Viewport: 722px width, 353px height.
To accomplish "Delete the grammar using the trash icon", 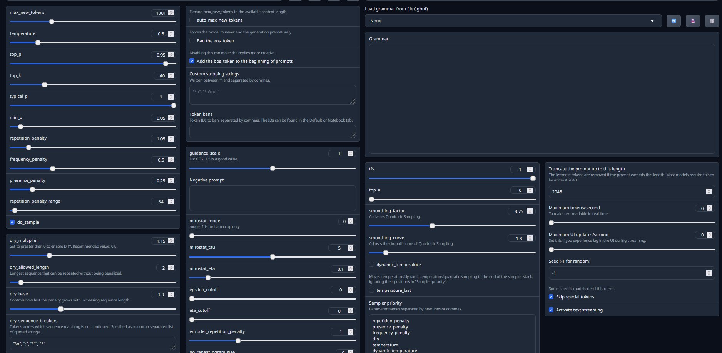I will pyautogui.click(x=712, y=21).
